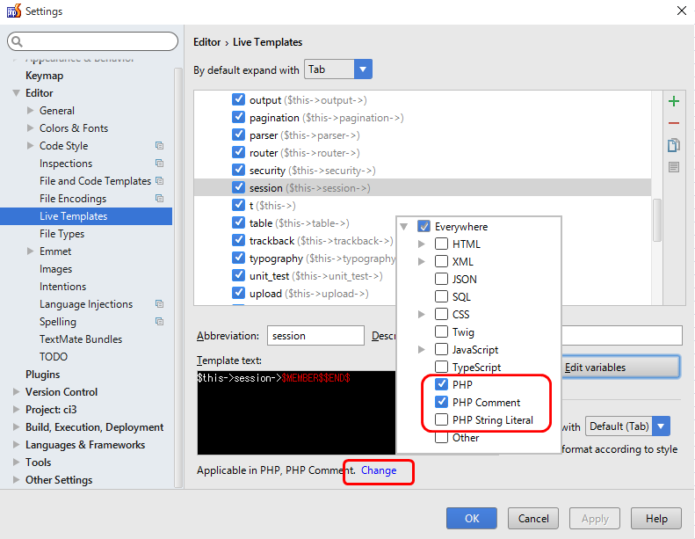Expand the General settings node
The height and width of the screenshot is (539, 695).
click(x=30, y=110)
